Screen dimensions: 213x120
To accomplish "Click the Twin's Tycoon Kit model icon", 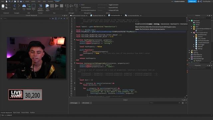I will coord(194,33).
